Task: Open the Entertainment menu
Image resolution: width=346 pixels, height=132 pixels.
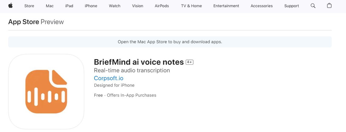Action: (x=226, y=6)
